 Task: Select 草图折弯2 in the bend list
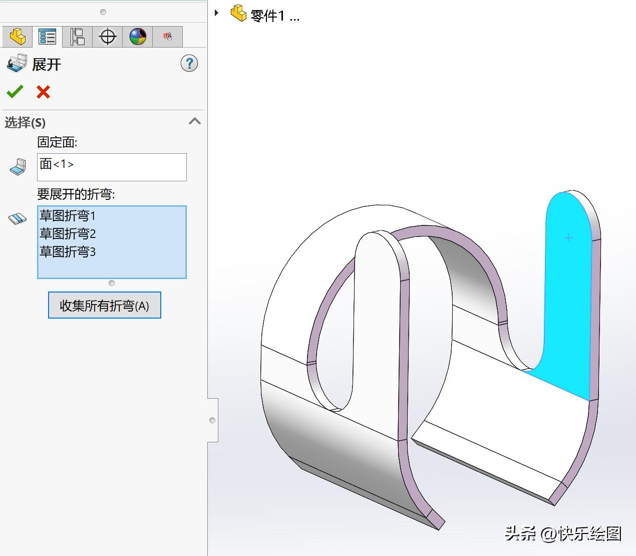(68, 234)
